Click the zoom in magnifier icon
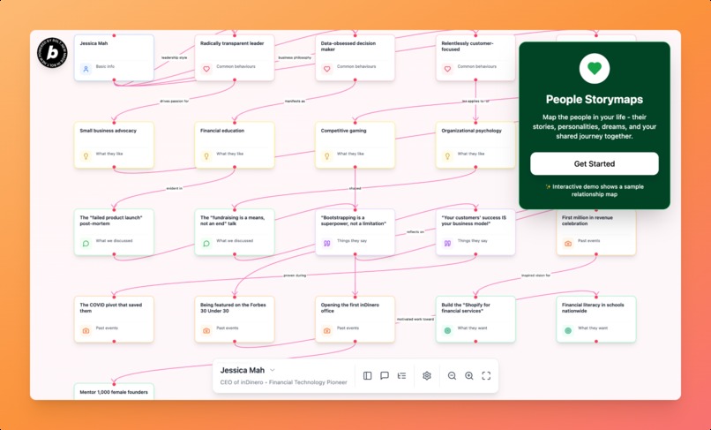711x430 pixels. [469, 375]
